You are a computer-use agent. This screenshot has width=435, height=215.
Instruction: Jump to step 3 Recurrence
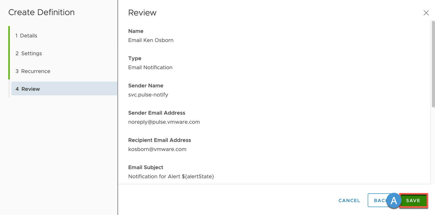click(33, 71)
